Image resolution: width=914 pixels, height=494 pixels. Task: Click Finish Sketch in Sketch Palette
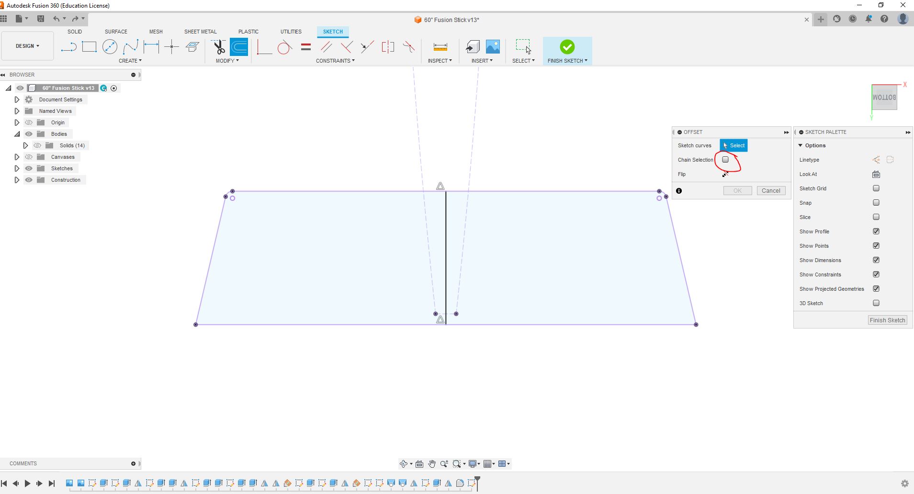pyautogui.click(x=887, y=320)
